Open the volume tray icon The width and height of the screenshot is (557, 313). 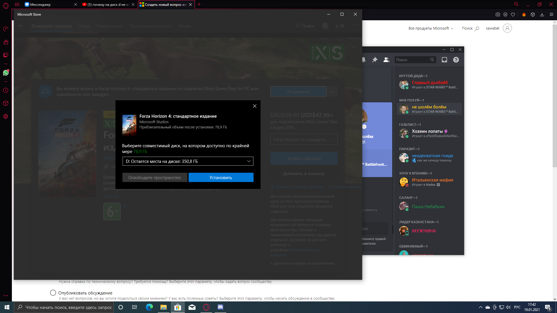coord(508,307)
